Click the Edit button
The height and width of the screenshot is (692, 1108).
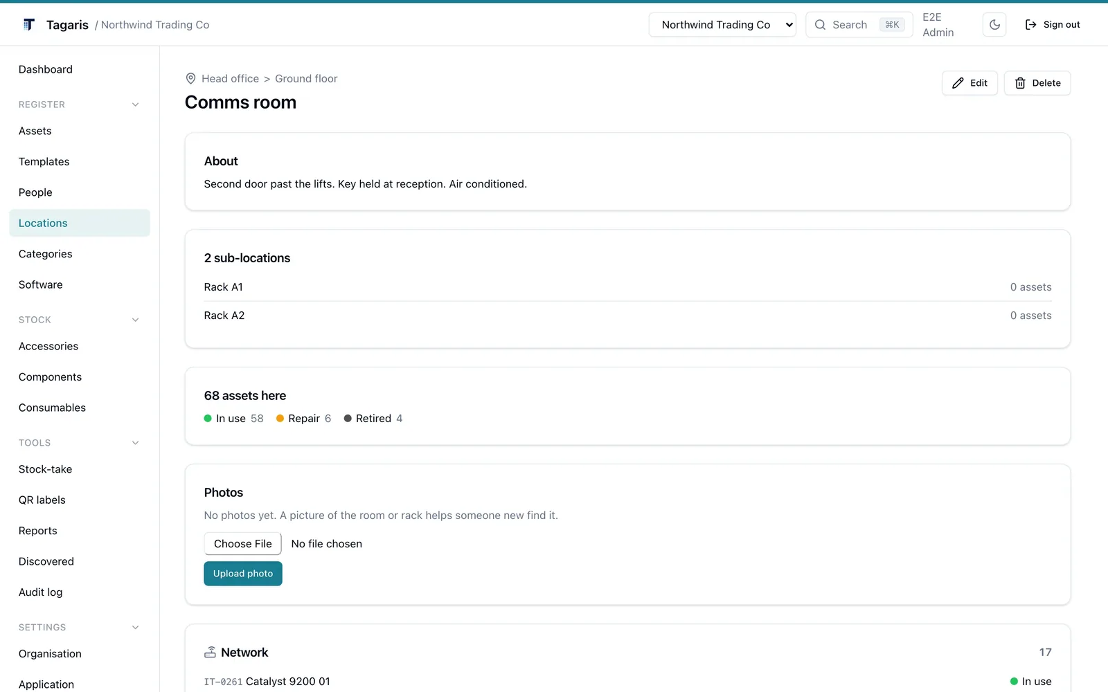pyautogui.click(x=969, y=83)
